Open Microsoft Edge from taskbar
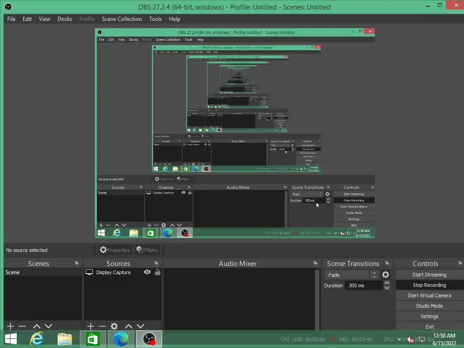The width and height of the screenshot is (464, 348). point(121,339)
